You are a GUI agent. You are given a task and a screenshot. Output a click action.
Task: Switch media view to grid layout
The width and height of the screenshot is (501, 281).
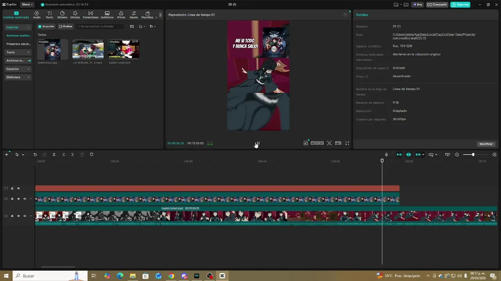pyautogui.click(x=132, y=27)
